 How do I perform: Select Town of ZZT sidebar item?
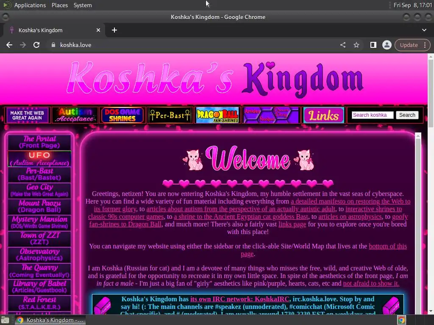click(x=39, y=239)
